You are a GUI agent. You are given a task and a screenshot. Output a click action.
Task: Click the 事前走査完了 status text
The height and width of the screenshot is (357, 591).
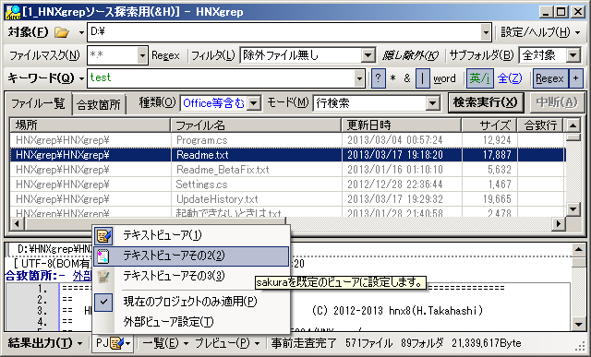[x=304, y=342]
